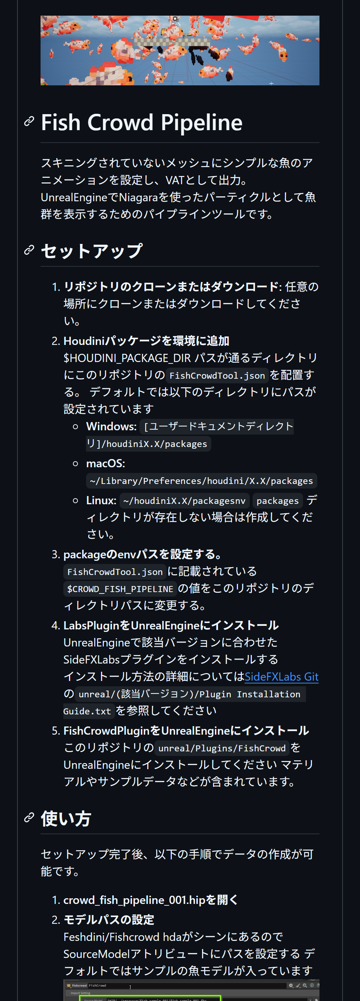Open the fish crowd banner image
360x1001 pixels.
pyautogui.click(x=180, y=50)
